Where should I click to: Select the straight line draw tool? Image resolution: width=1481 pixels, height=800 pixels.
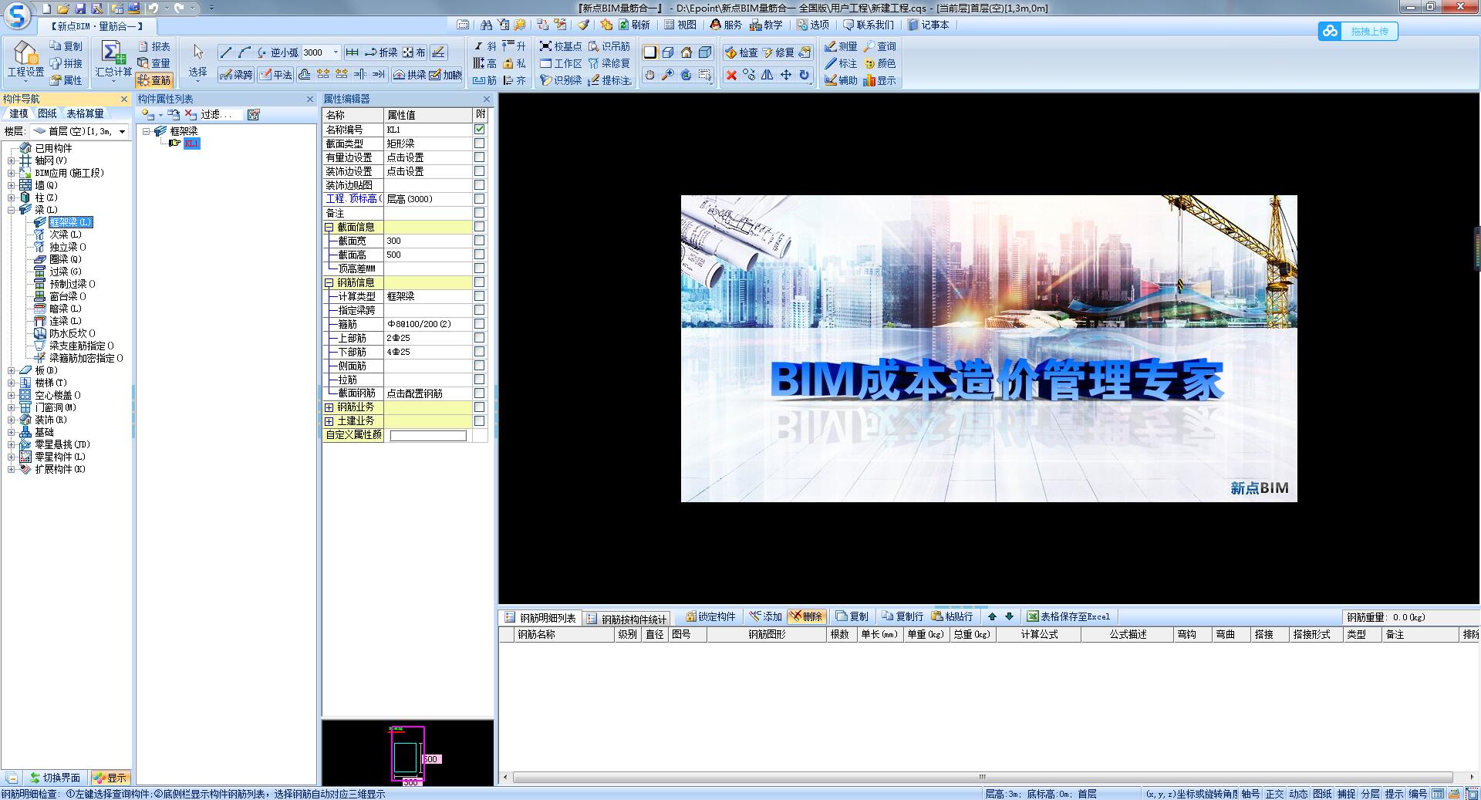point(225,52)
